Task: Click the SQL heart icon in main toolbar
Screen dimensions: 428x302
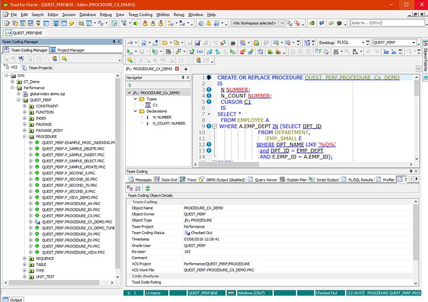Action: click(38, 23)
